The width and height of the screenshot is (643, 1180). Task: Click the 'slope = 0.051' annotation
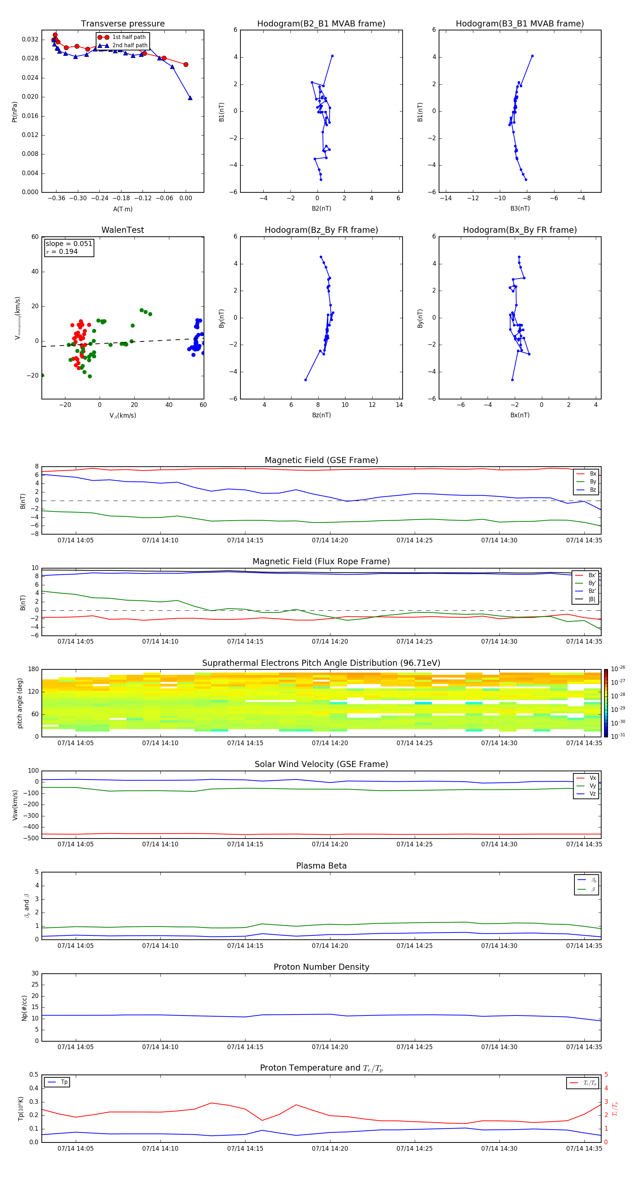click(x=69, y=244)
